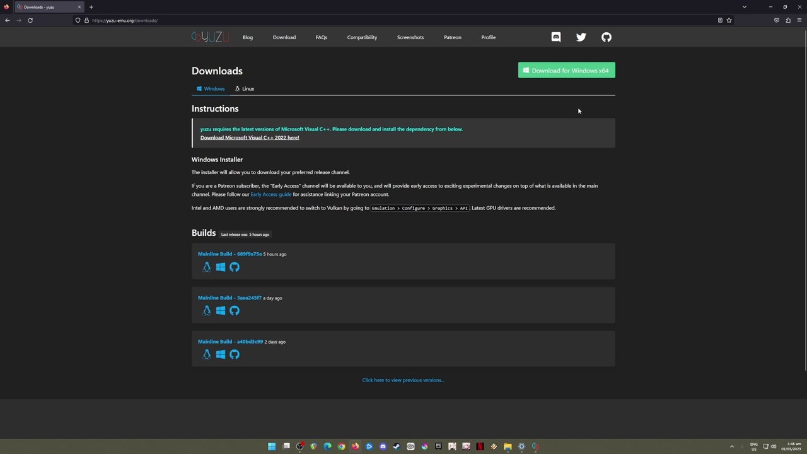The image size is (807, 454).
Task: Switch input language via ENG US indicator
Action: [753, 446]
